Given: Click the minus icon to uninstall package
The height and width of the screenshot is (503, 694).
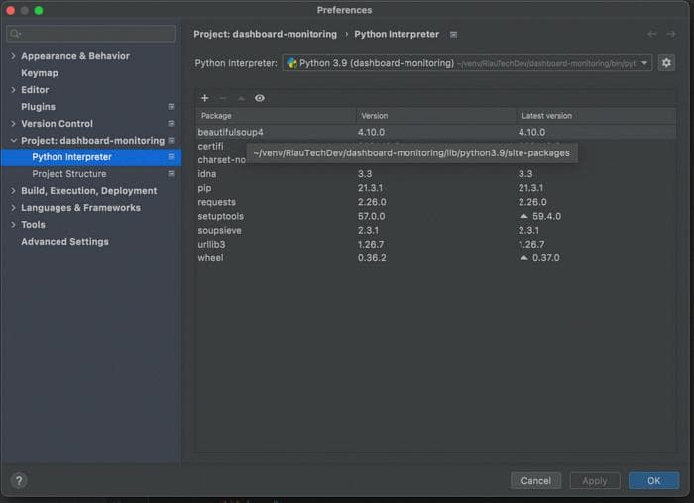Looking at the screenshot, I should click(x=223, y=98).
